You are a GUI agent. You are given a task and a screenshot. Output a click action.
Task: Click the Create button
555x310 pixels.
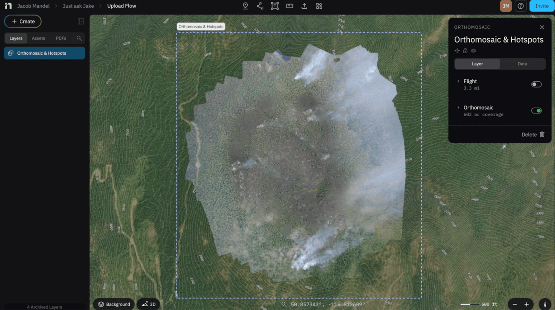click(x=23, y=21)
